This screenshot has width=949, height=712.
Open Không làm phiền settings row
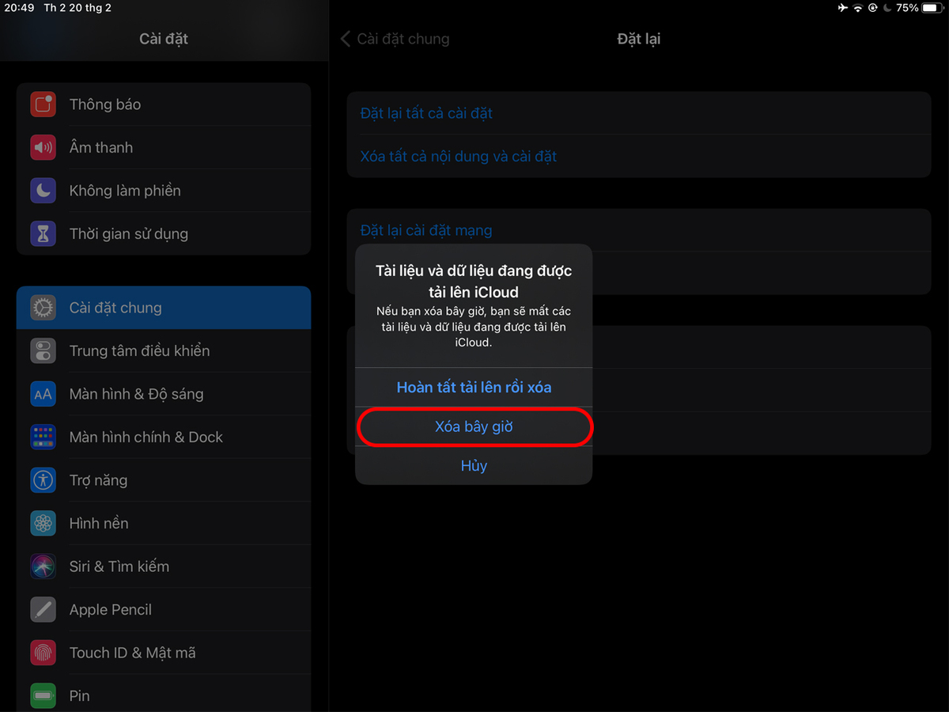click(164, 191)
